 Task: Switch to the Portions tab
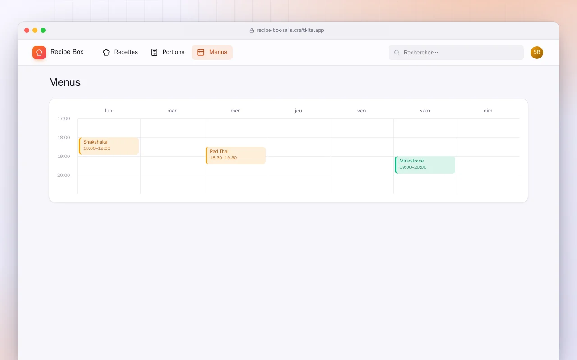point(168,52)
